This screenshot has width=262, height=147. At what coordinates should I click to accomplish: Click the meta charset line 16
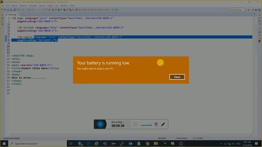click(32, 65)
